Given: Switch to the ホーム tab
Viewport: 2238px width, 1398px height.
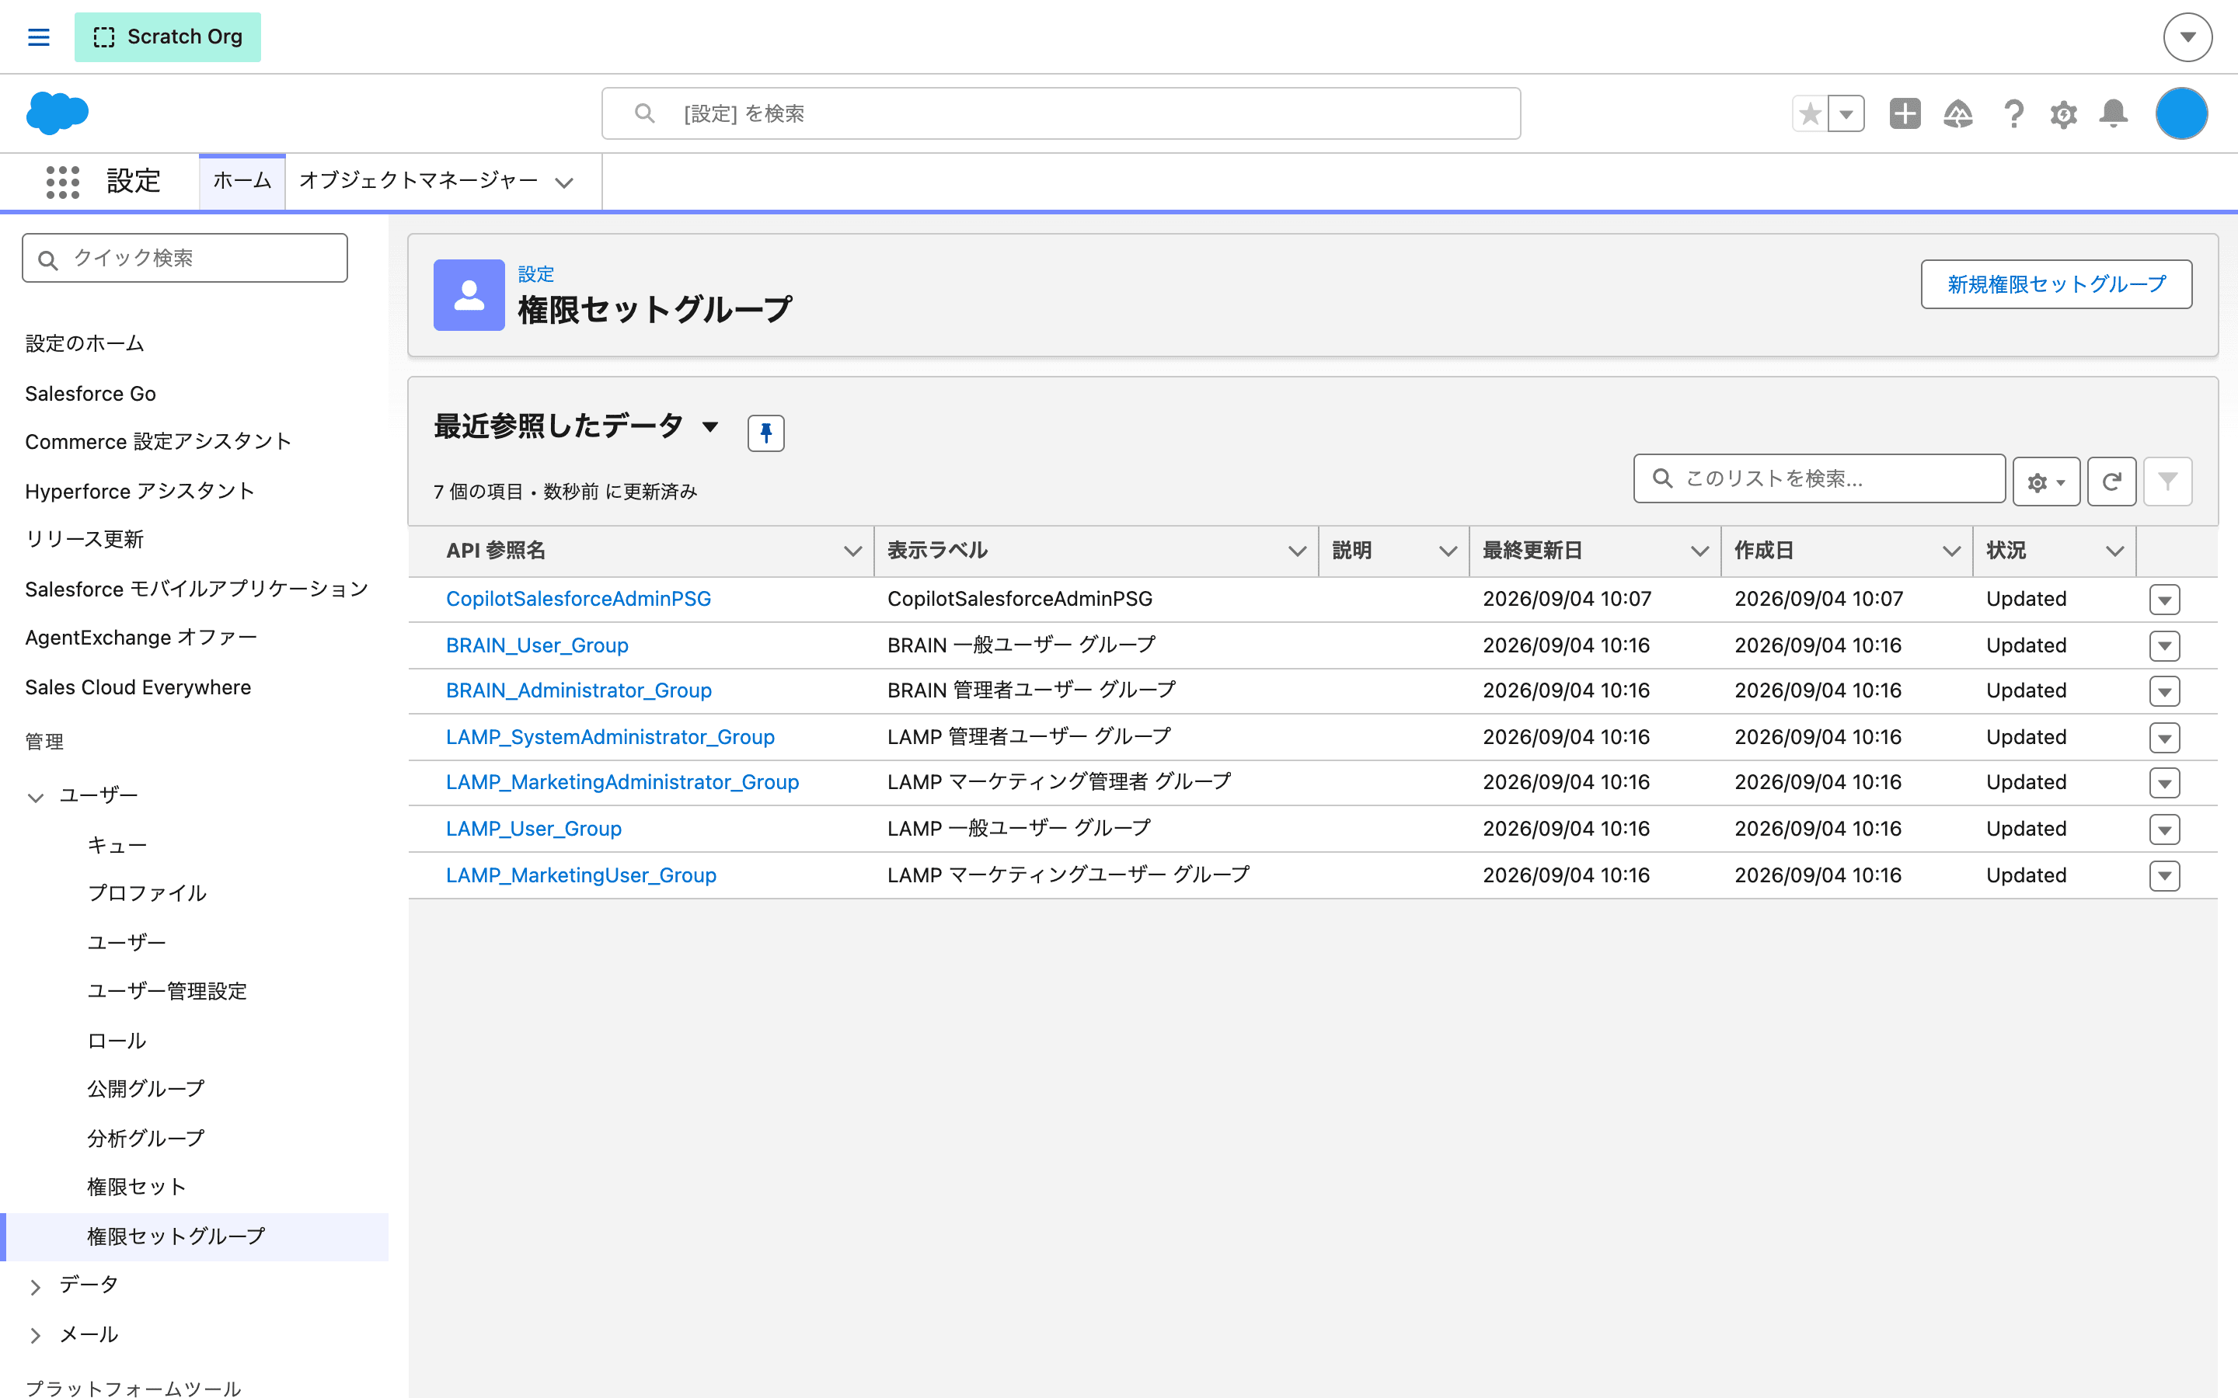Looking at the screenshot, I should pyautogui.click(x=242, y=180).
